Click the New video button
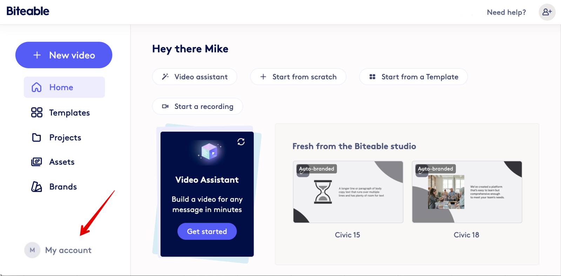561x276 pixels. (64, 55)
